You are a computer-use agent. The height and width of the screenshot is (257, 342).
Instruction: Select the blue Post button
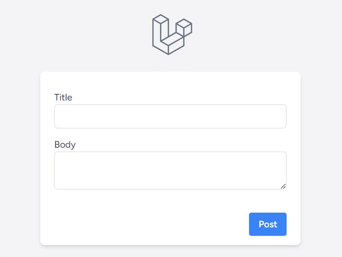tap(268, 224)
